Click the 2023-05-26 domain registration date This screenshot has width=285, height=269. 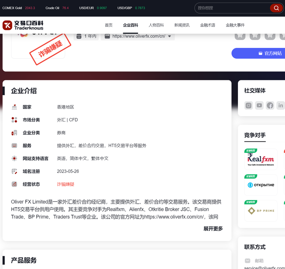[x=68, y=171]
